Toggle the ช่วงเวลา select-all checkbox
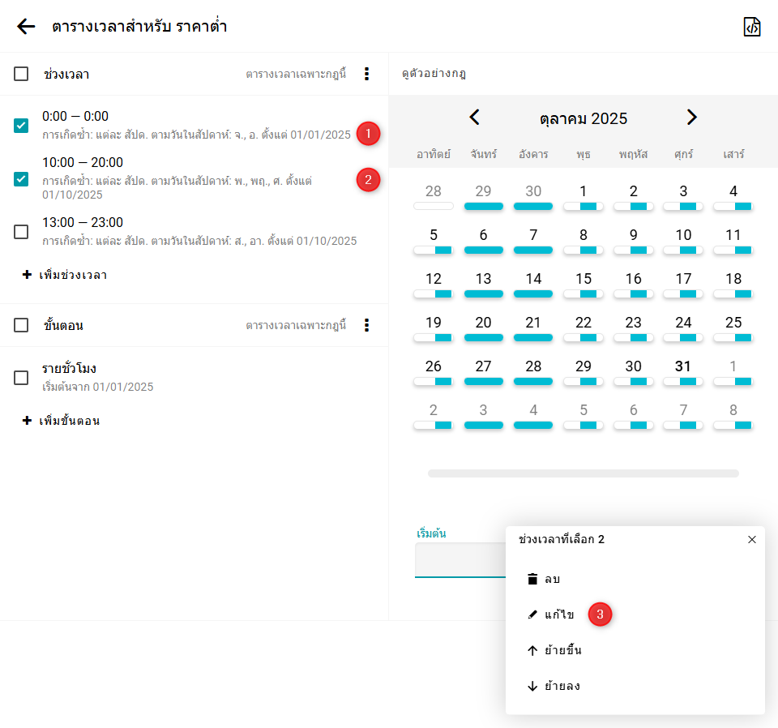 coord(21,74)
